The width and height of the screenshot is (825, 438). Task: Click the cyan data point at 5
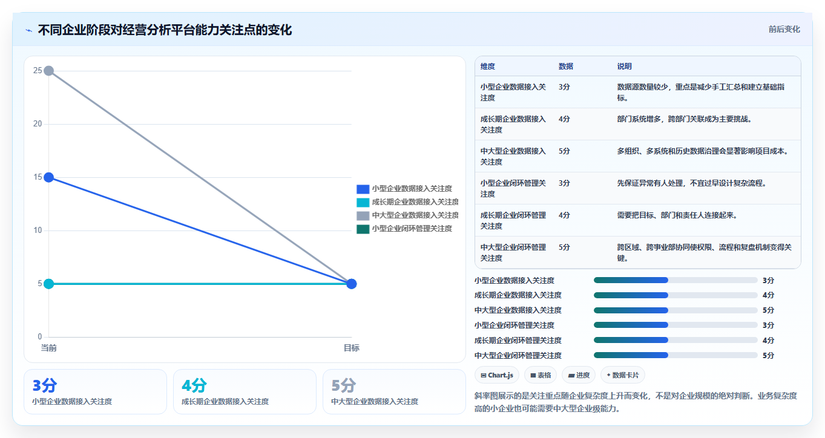pyautogui.click(x=49, y=284)
